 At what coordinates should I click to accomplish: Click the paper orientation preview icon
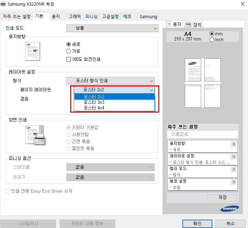tap(32, 51)
